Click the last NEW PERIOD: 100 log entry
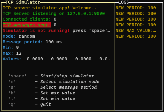The image size is (164, 112). [136, 36]
